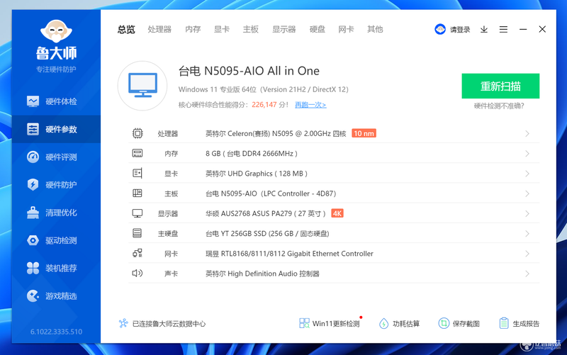Screen dimensions: 567x355
Task: Click version number 6.1022.3335.510
Action: [56, 332]
